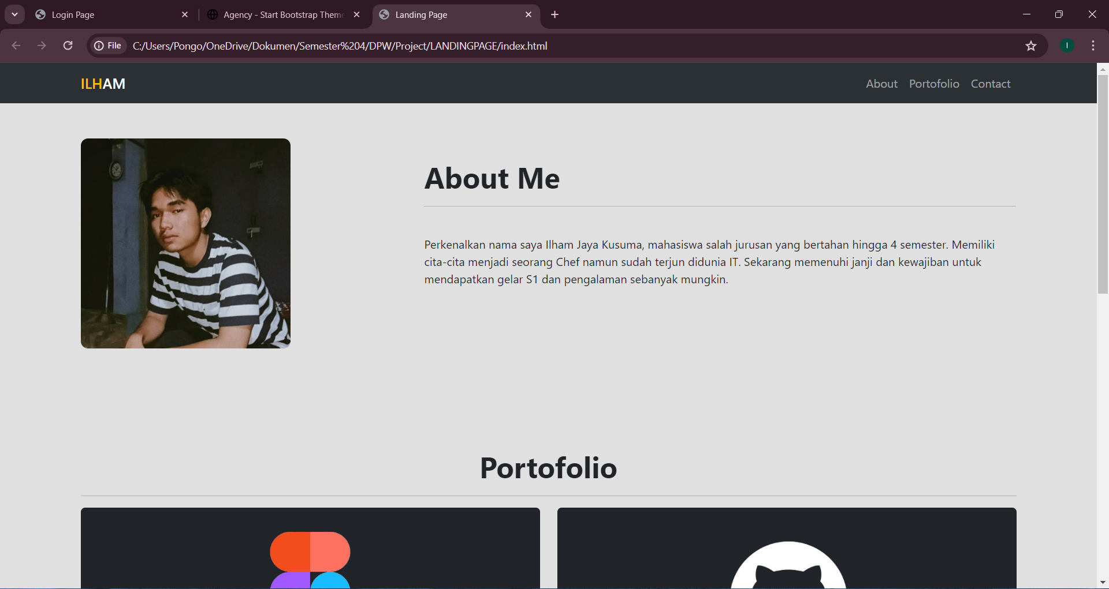Image resolution: width=1109 pixels, height=589 pixels.
Task: Bookmark this page with the star icon
Action: (x=1030, y=46)
